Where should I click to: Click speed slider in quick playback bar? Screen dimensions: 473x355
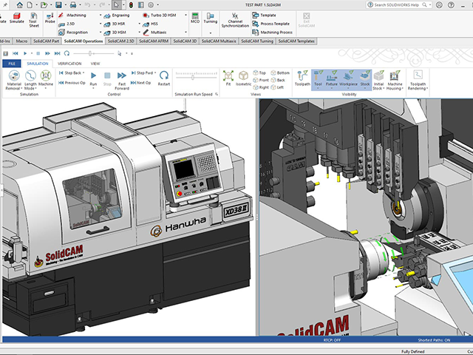90,53
